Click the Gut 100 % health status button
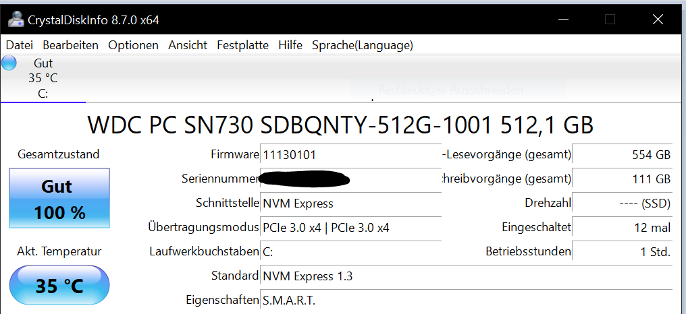Viewport: 686px width, 314px height. [59, 199]
